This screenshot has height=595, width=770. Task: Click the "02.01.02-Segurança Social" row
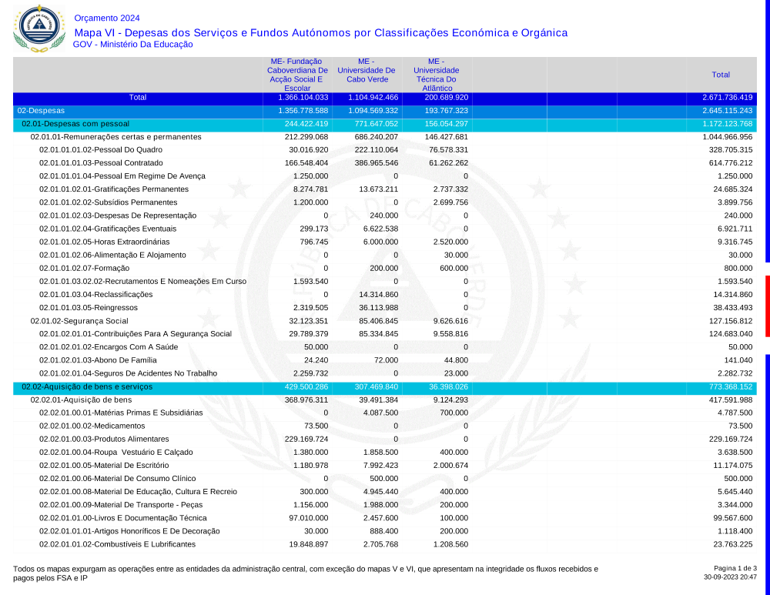coord(79,320)
